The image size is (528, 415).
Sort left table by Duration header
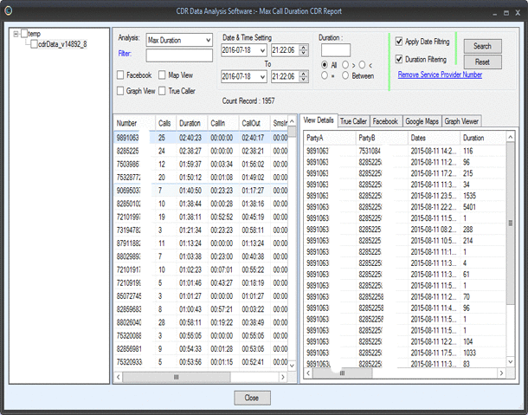pos(192,123)
